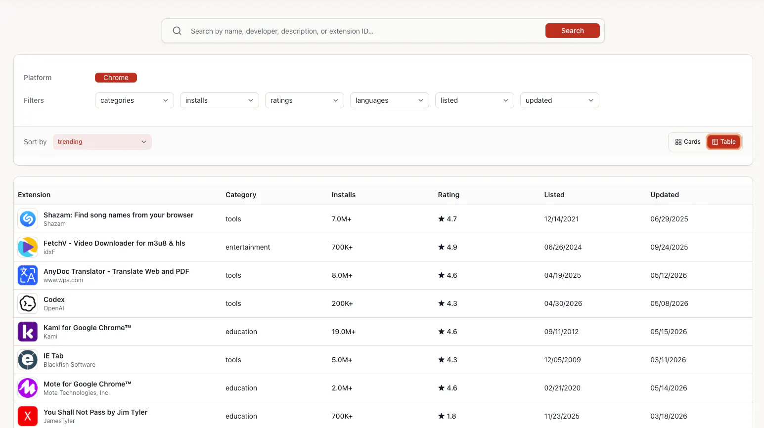Image resolution: width=764 pixels, height=428 pixels.
Task: Click the 200K+ installs value for Codex
Action: click(x=342, y=303)
